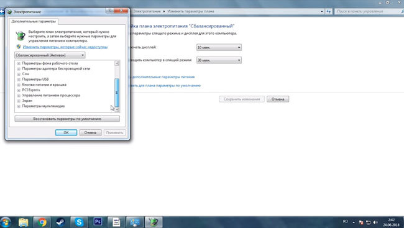Screen dimensions: 404x228
Task: Switch to Control Panel taskbar window
Action: pos(135,222)
